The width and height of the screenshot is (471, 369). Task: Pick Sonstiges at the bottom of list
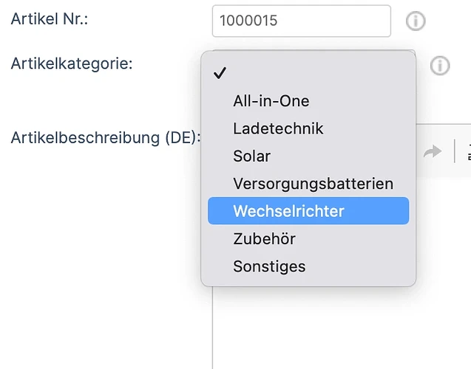click(x=308, y=266)
